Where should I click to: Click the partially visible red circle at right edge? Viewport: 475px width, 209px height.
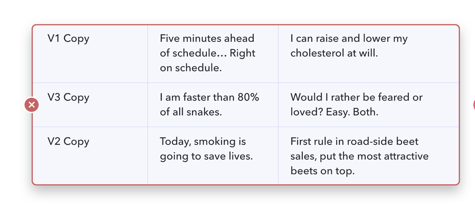[x=474, y=105]
